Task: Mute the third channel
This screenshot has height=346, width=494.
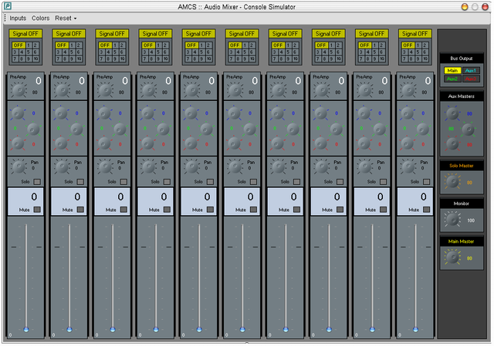Action: [123, 210]
